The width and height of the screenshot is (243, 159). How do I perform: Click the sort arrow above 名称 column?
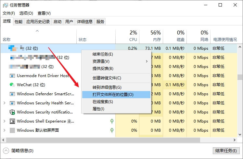[37, 31]
